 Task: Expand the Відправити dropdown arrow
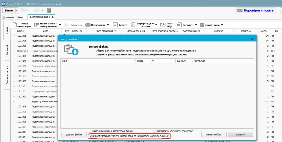[x=108, y=25]
